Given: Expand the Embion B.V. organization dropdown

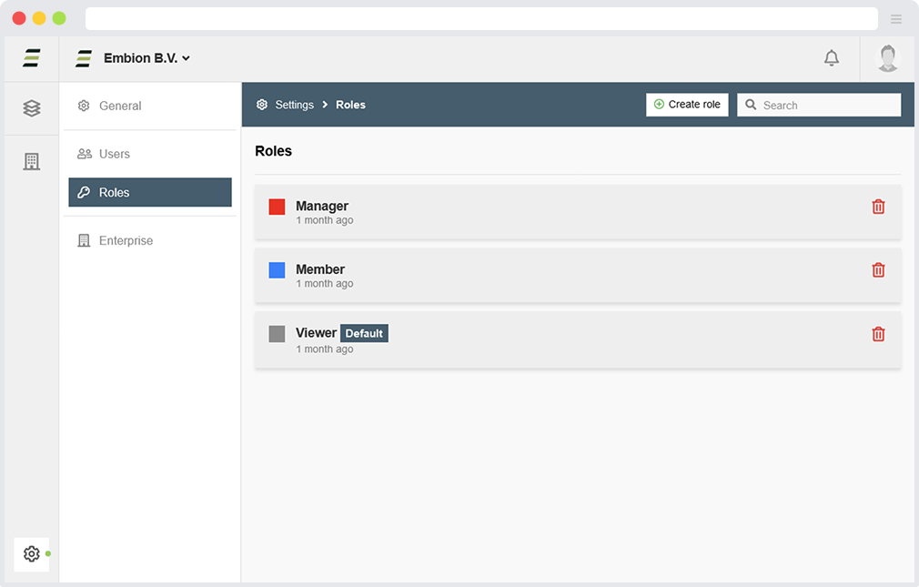Looking at the screenshot, I should click(x=146, y=58).
